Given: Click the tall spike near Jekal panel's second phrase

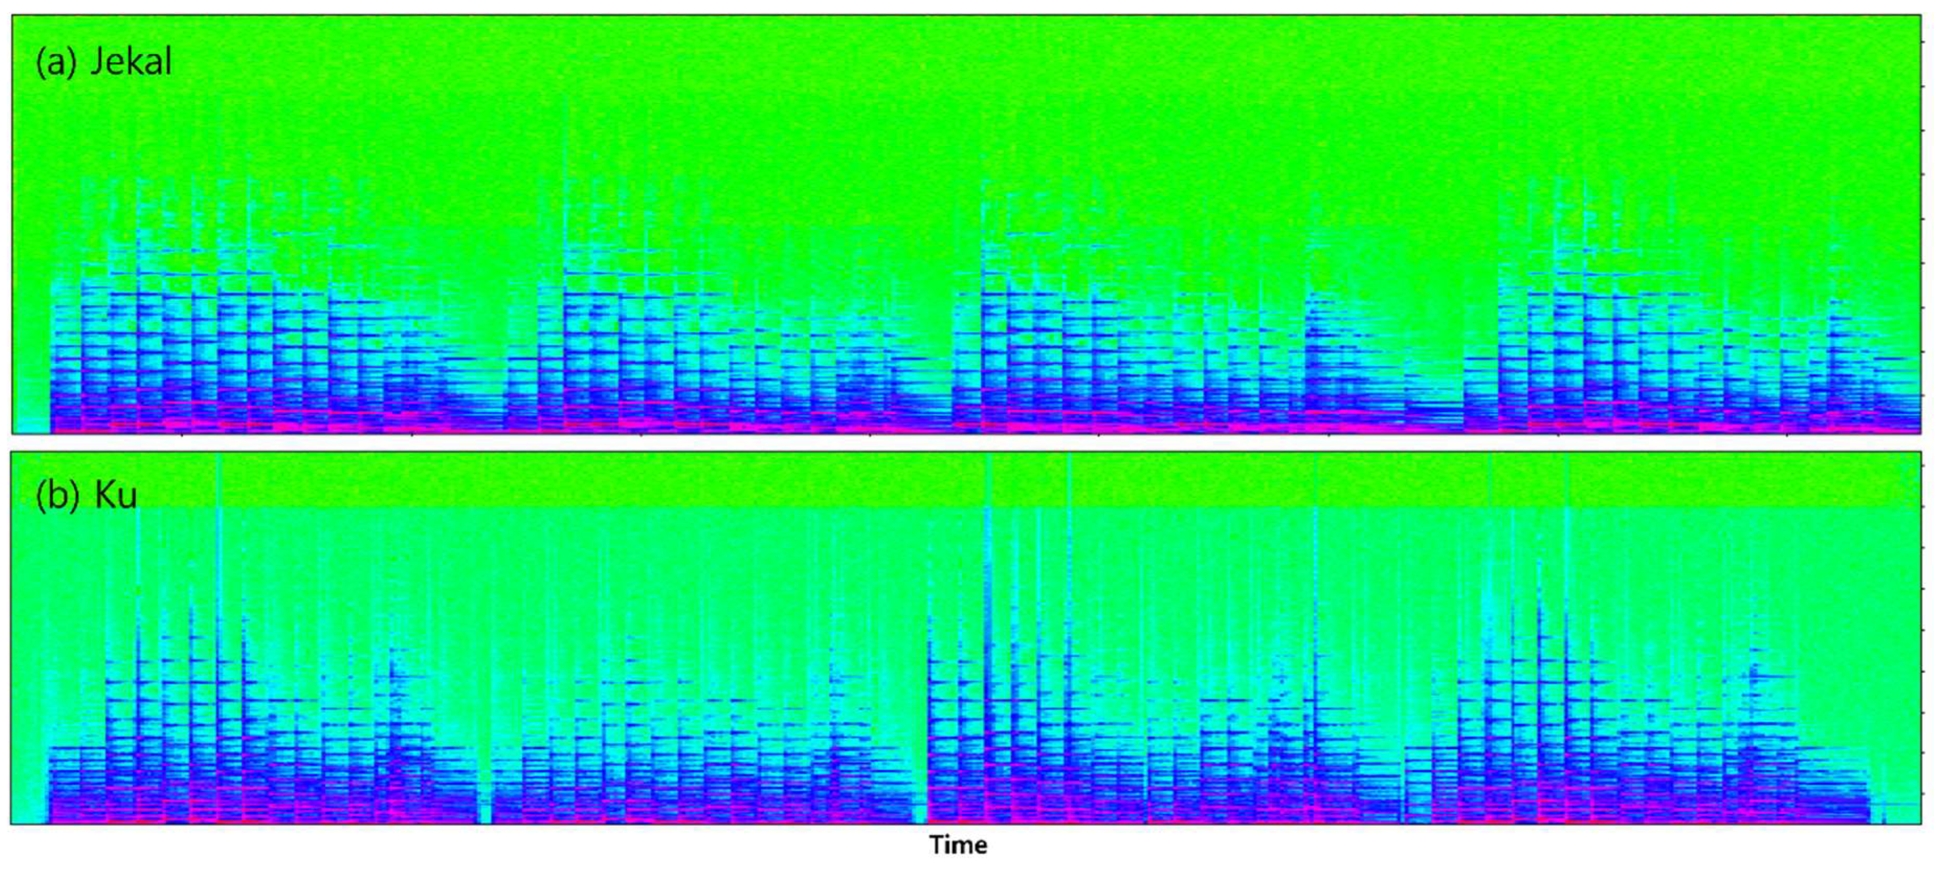Looking at the screenshot, I should point(565,196).
